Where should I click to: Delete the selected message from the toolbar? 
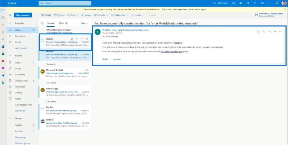(x=46, y=15)
